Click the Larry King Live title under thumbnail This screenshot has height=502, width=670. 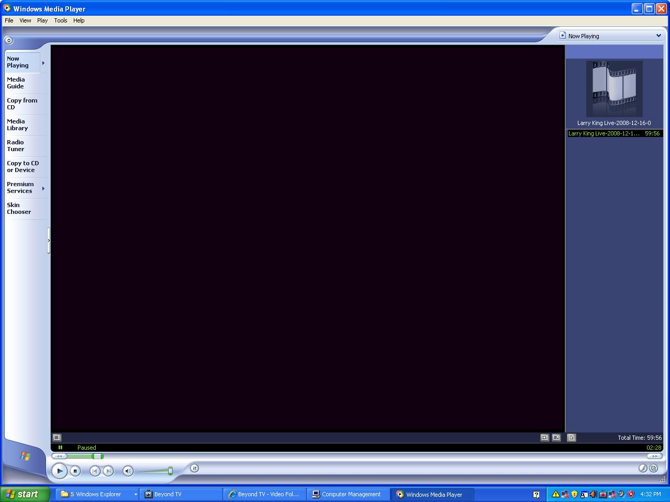click(614, 123)
